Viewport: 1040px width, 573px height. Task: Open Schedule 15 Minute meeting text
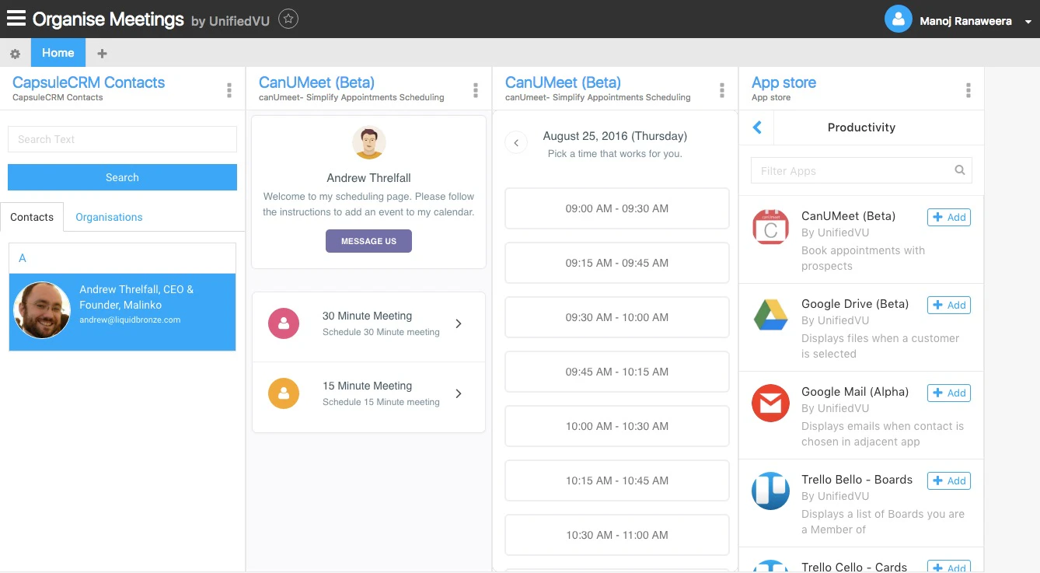tap(381, 402)
